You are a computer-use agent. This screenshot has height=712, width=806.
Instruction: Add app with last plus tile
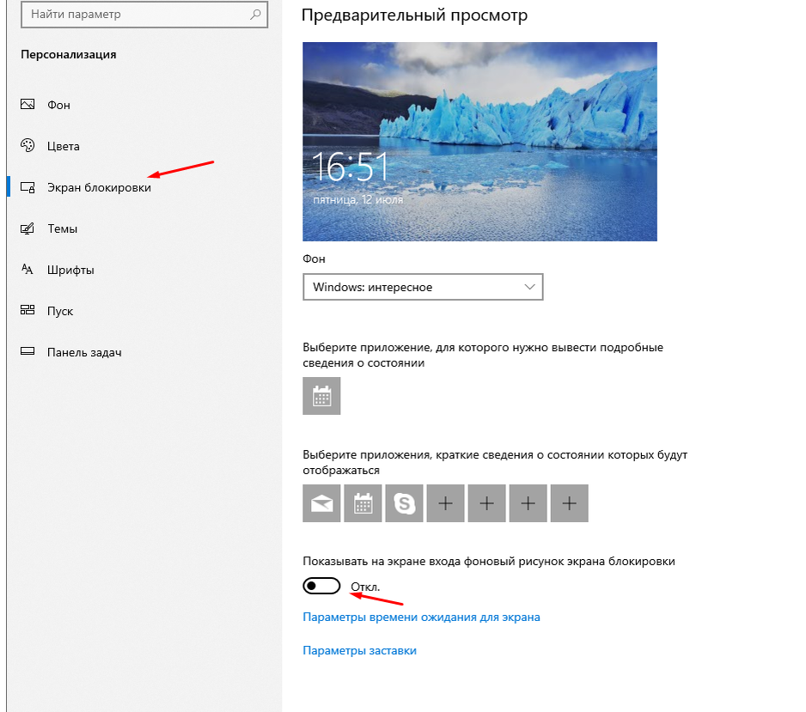click(570, 503)
